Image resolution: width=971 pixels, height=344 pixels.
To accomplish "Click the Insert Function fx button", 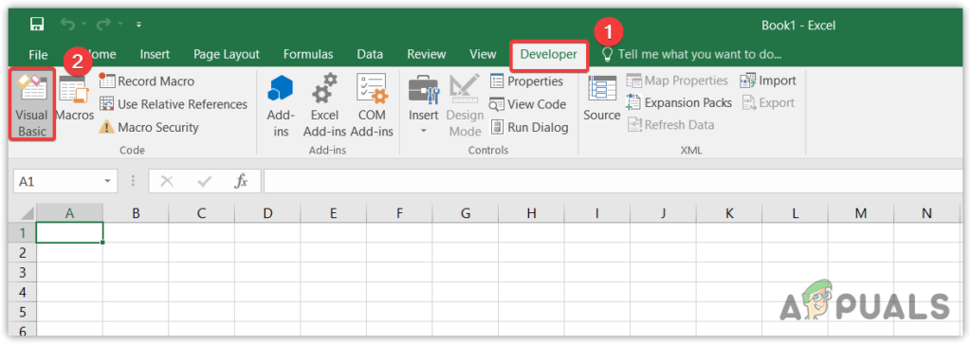I will [x=241, y=181].
